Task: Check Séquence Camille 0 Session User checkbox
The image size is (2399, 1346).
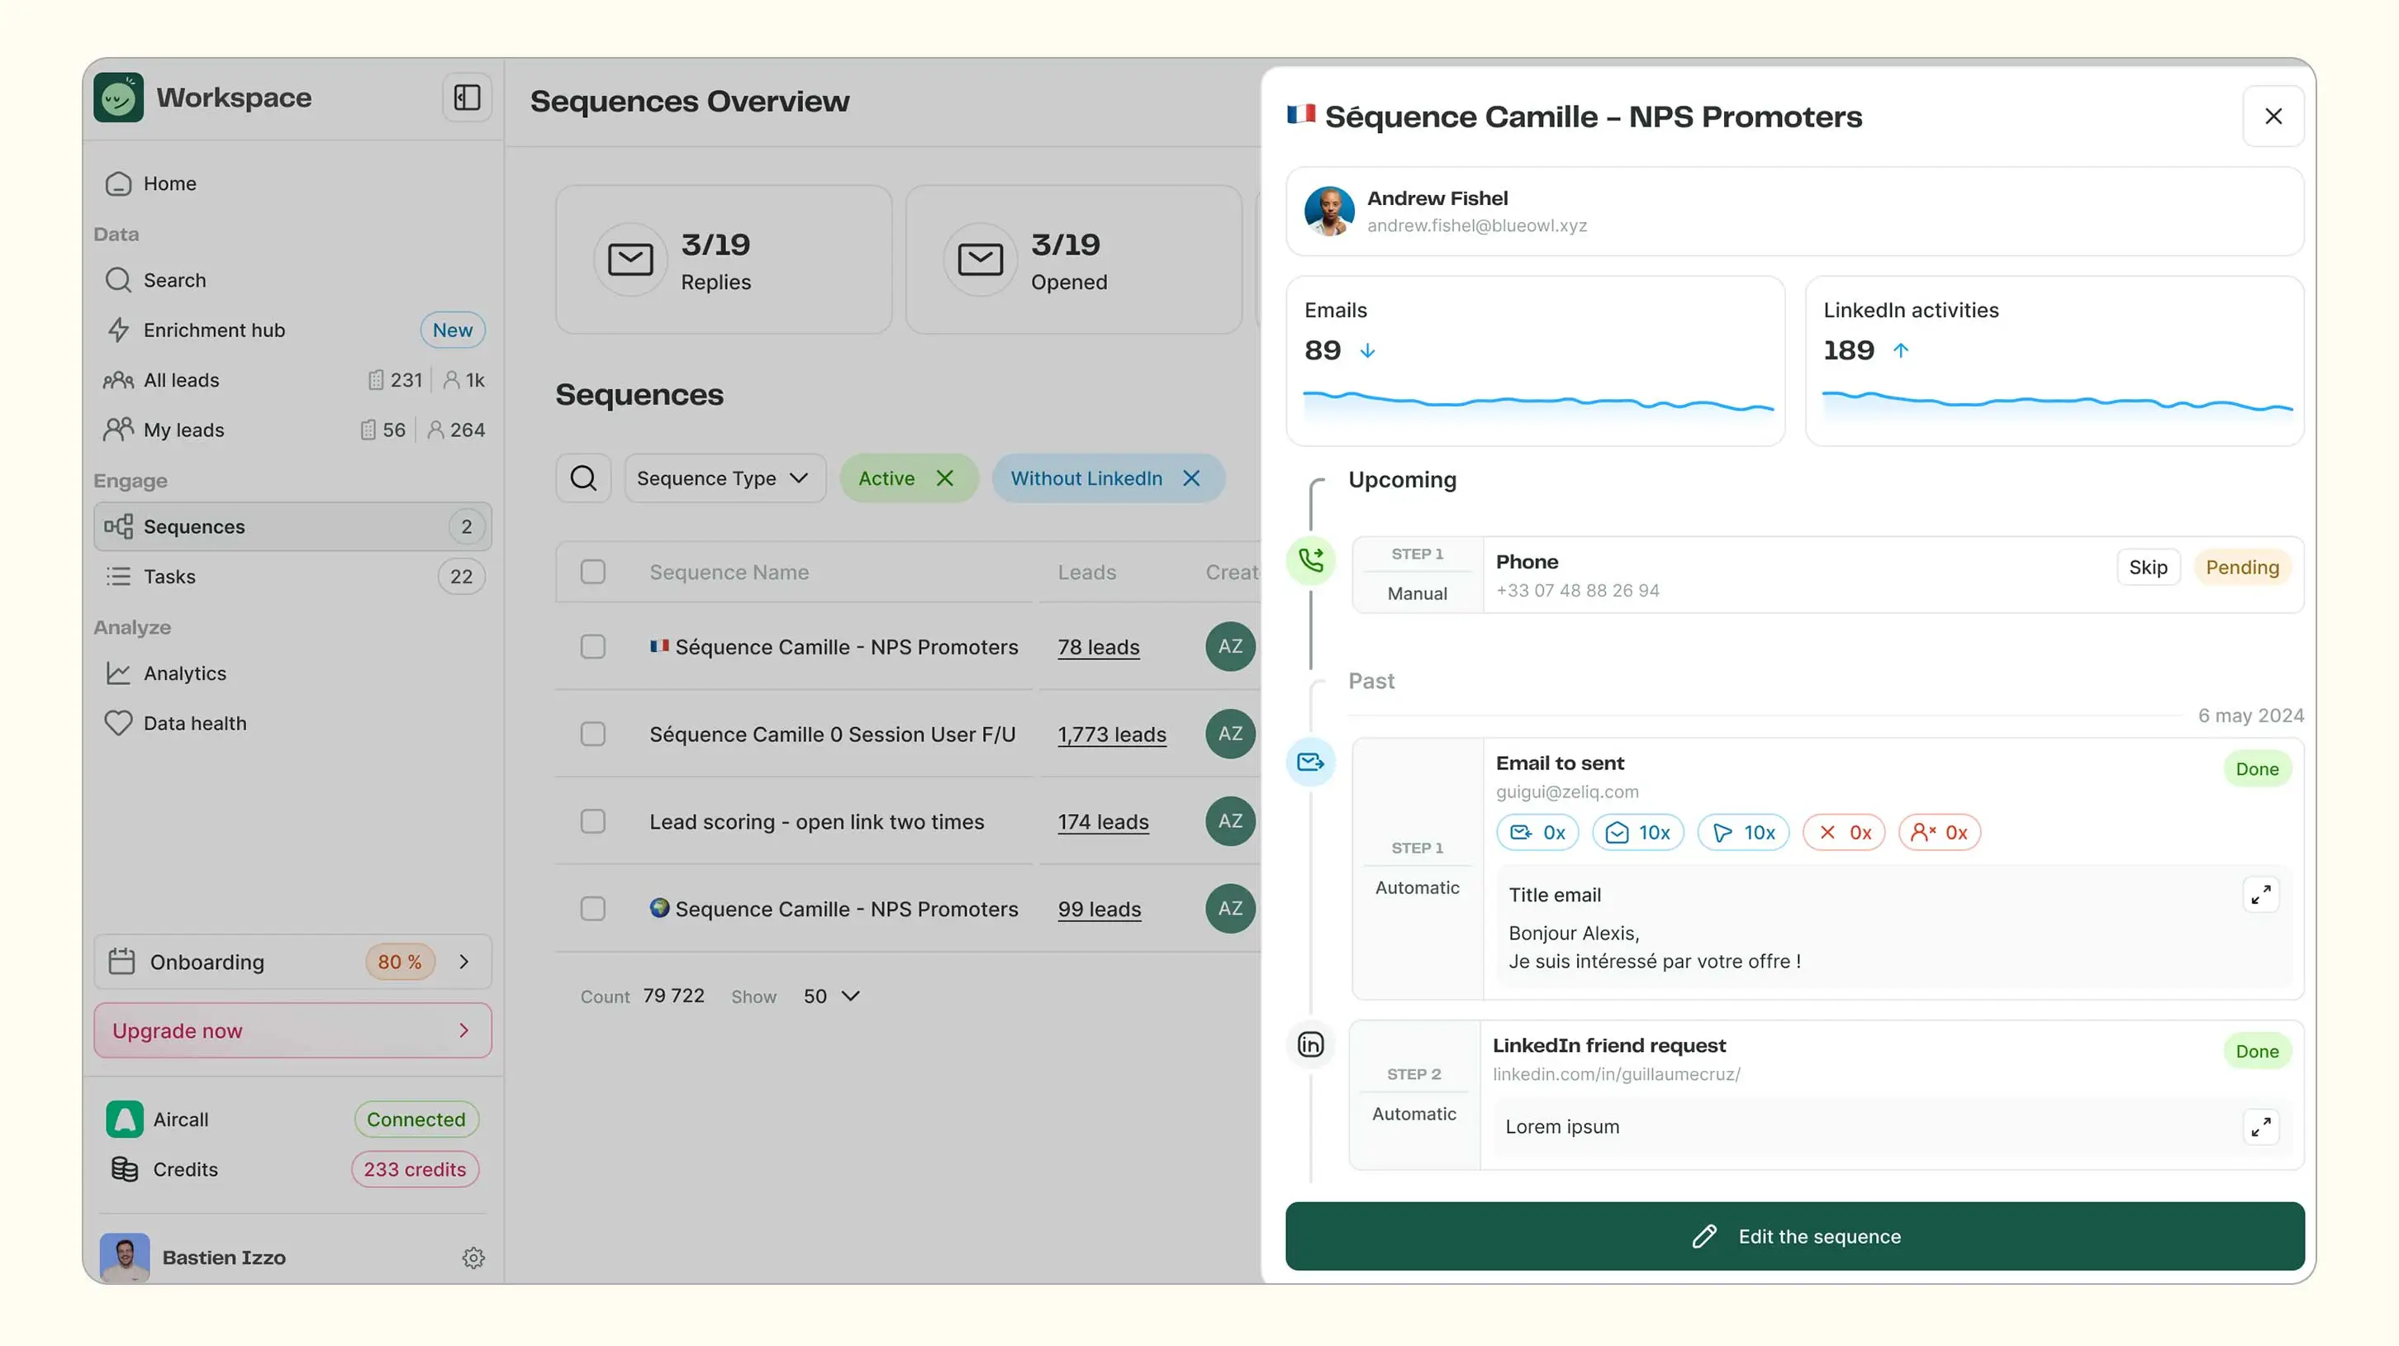Action: 592,734
